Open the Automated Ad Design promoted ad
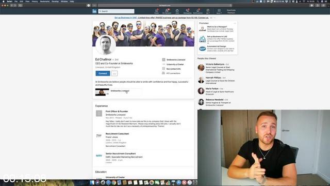The width and height of the screenshot is (330, 186). (217, 49)
